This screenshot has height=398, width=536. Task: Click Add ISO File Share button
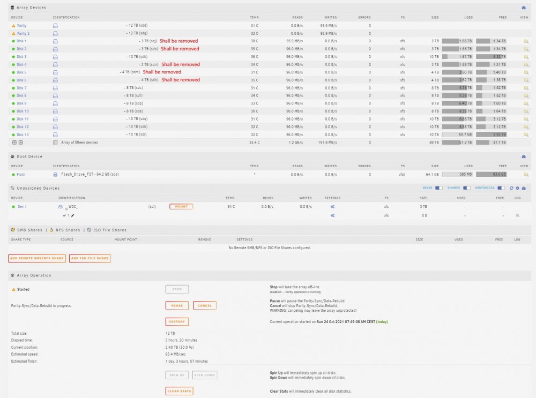tap(90, 258)
